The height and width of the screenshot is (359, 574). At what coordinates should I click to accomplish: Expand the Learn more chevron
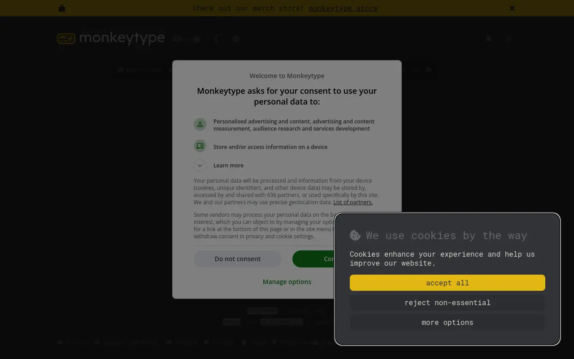[200, 165]
